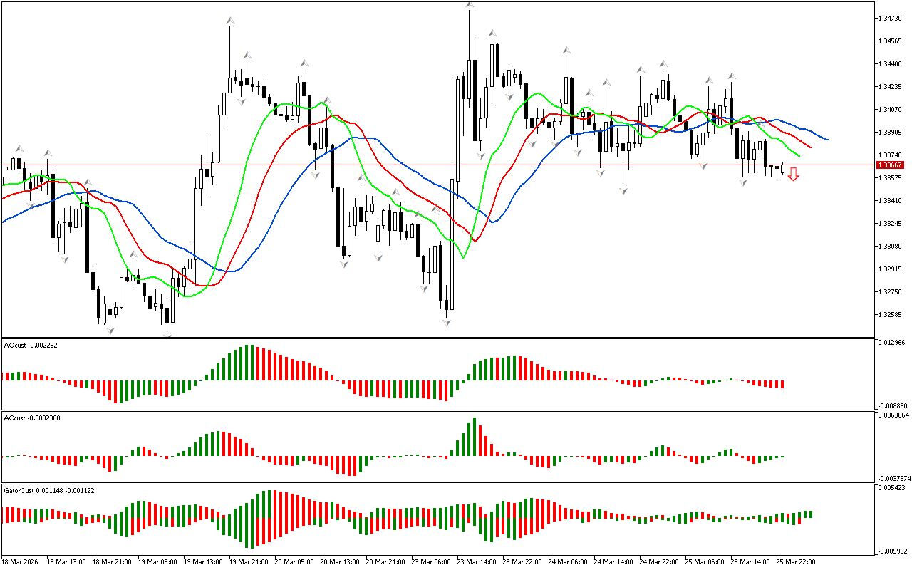Viewport: 912px width, 570px height.
Task: Click the 1.34730 price scale label
Action: (x=891, y=18)
